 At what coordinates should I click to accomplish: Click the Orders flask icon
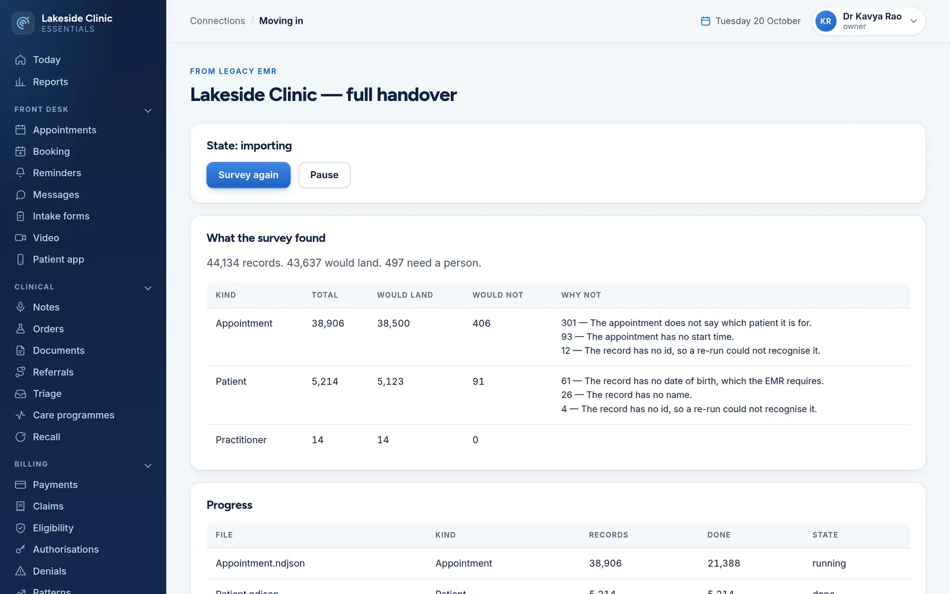coord(20,329)
